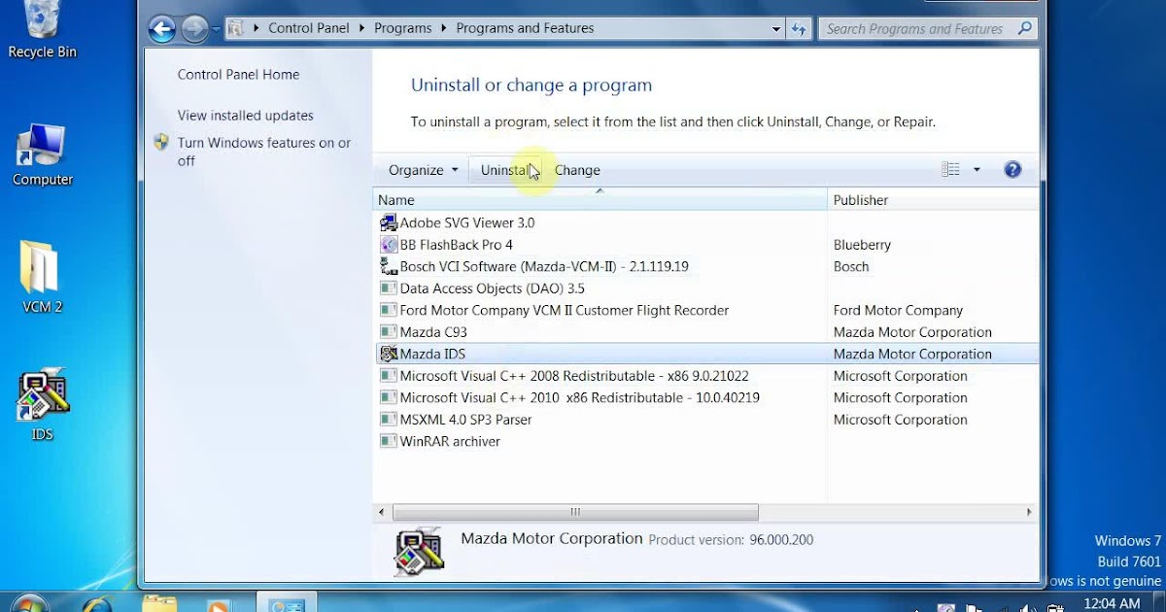Click the Visual C++ 2010 row icon
The image size is (1166, 612).
pos(388,397)
